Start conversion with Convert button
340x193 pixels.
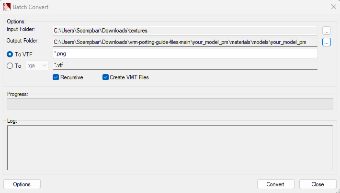coord(275,184)
